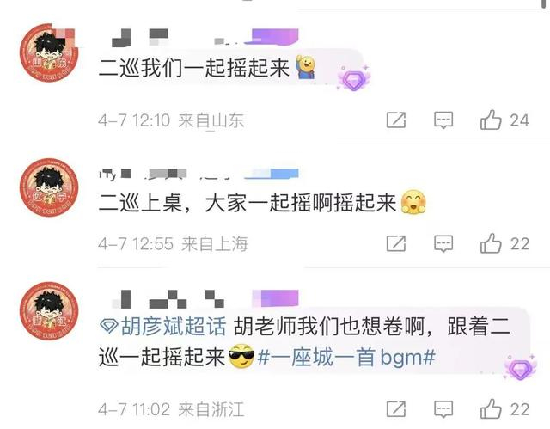Screen dimensions: 550x429
Task: Repost the comment from 山东
Action: point(396,120)
